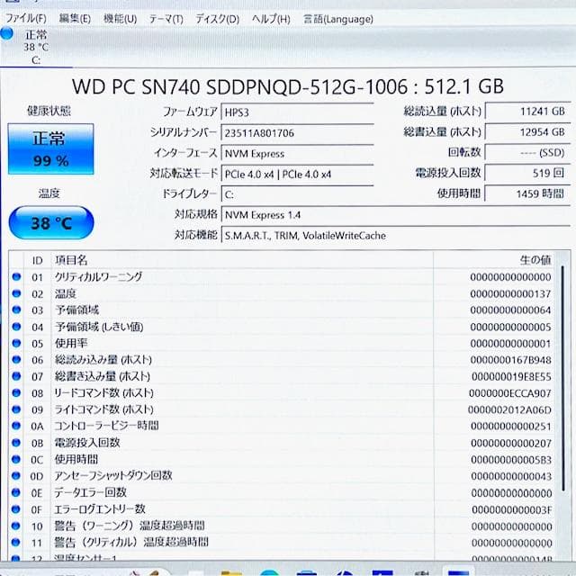Click the status icon for 総読み込み量 (ホスト) row
The height and width of the screenshot is (576, 576).
(x=16, y=359)
